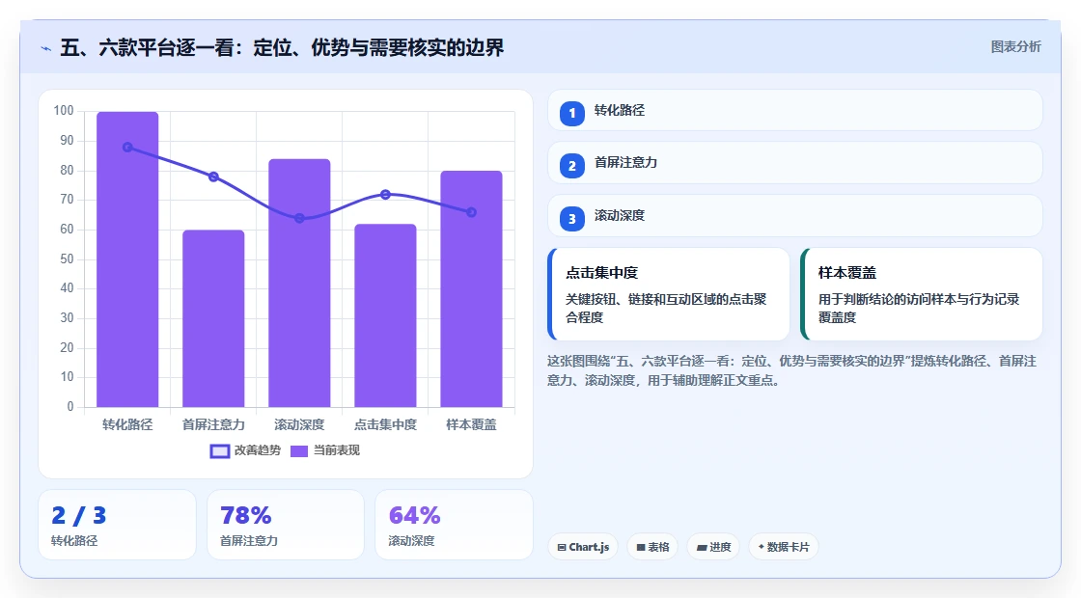Viewport: 1081px width, 598px height.
Task: Click the 图表分析 label in header
Action: coord(1015,47)
